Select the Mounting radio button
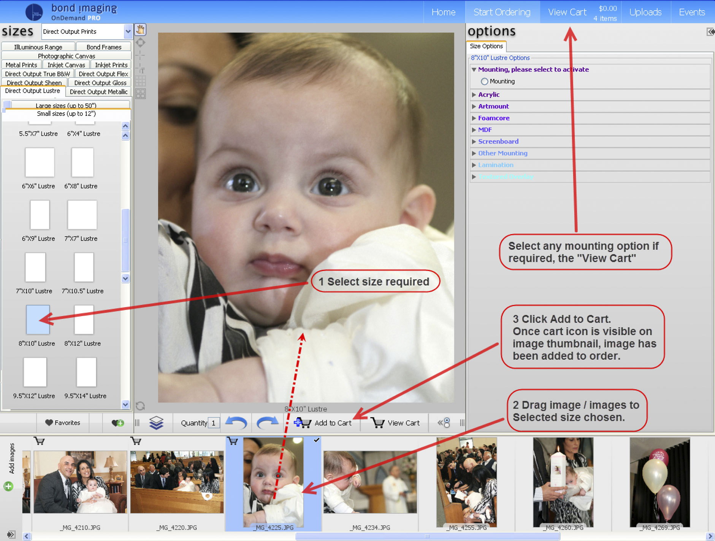The image size is (715, 541). 484,81
